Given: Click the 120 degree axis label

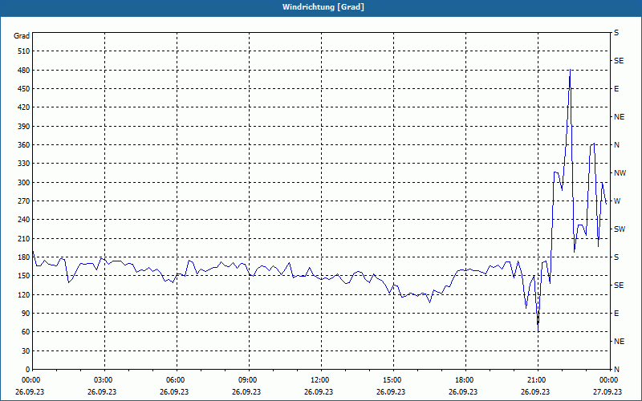Looking at the screenshot, I should point(24,294).
